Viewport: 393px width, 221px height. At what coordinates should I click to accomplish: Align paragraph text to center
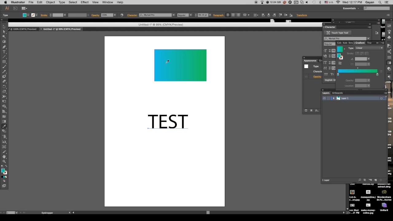pos(233,15)
